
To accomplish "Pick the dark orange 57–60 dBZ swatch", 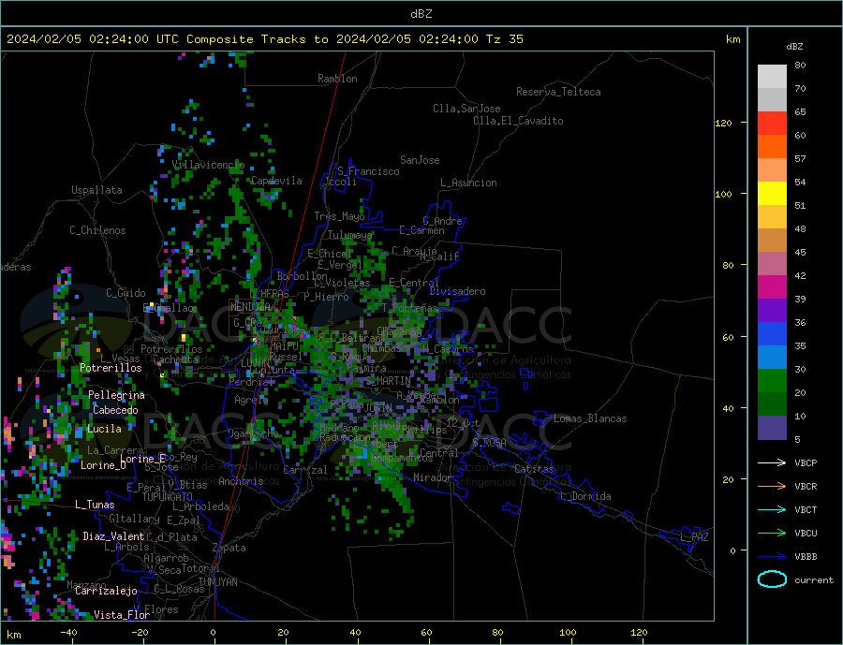I will (x=772, y=147).
